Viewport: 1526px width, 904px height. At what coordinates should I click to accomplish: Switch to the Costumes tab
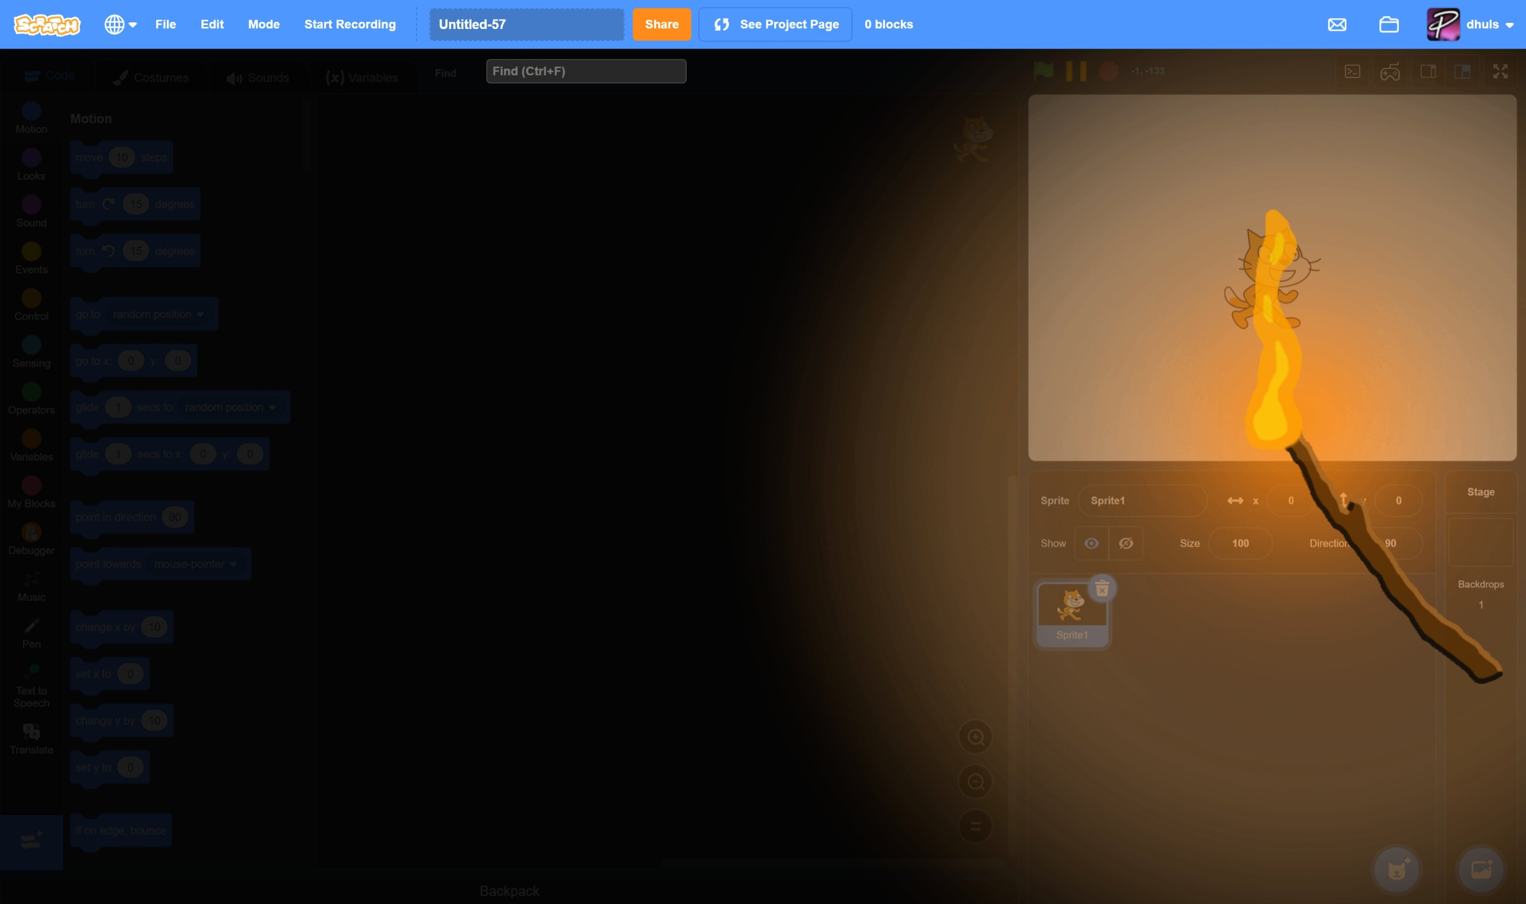pyautogui.click(x=151, y=77)
